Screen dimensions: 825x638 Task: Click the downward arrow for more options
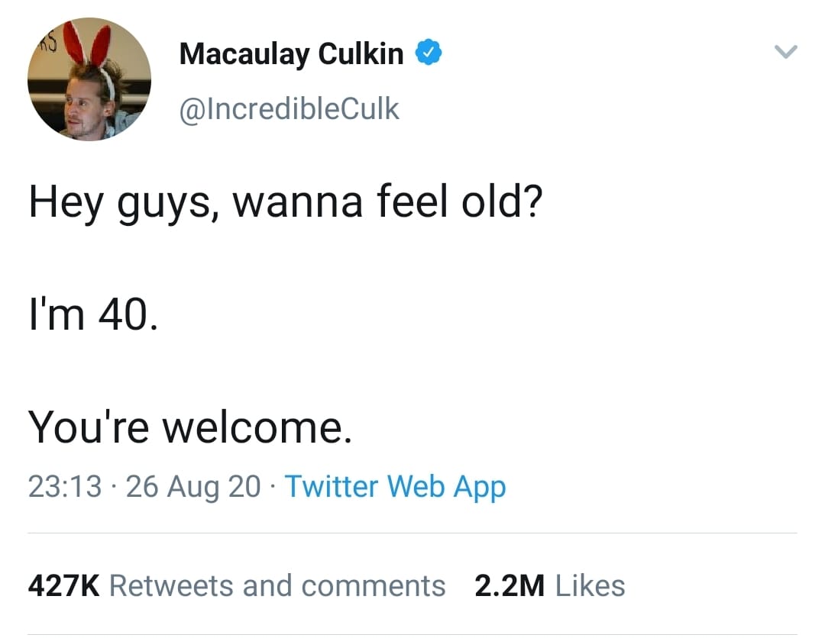tap(786, 52)
